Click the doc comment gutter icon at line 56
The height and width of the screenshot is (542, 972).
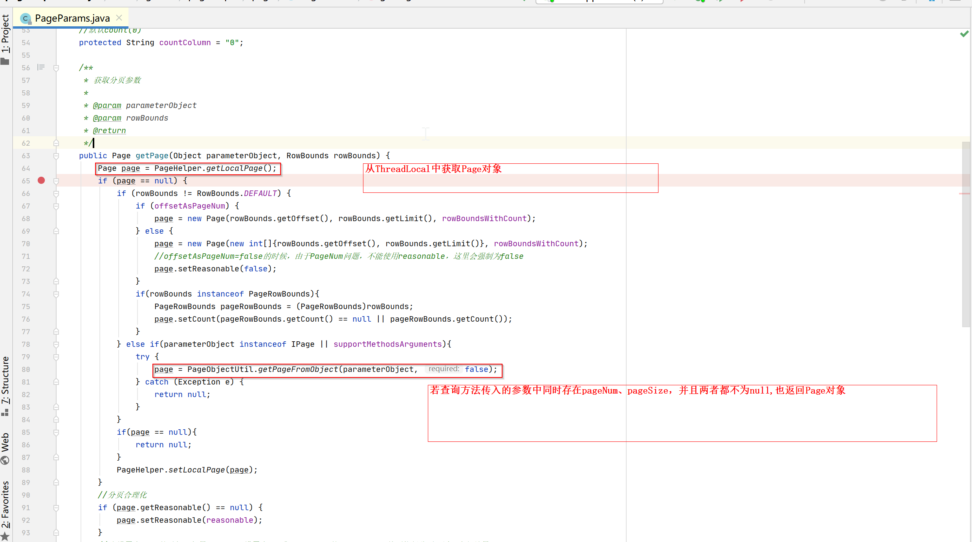point(41,68)
